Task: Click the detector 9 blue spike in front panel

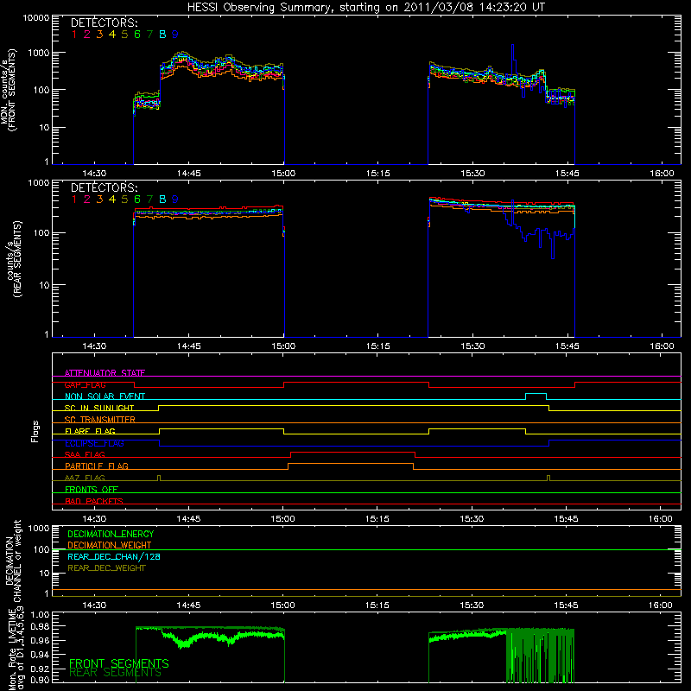Action: [x=512, y=60]
